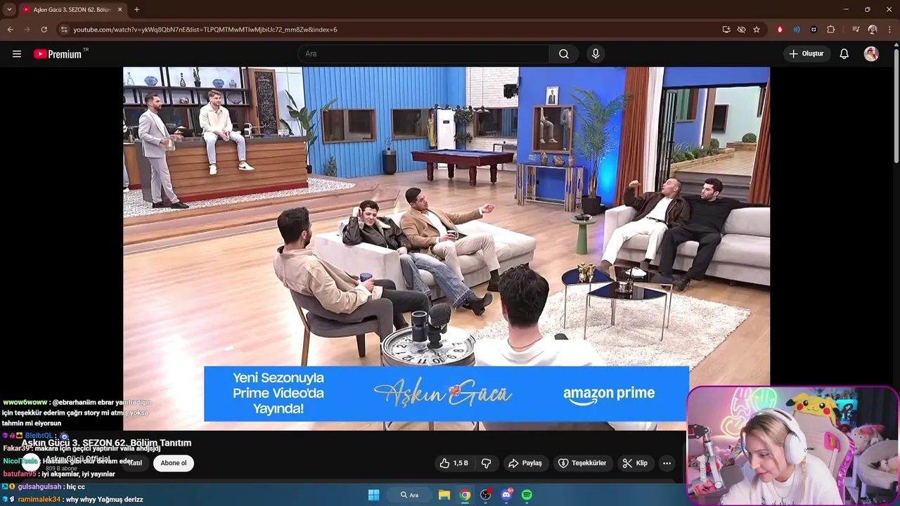Share the video via Paylaş button
The width and height of the screenshot is (900, 506).
click(525, 463)
